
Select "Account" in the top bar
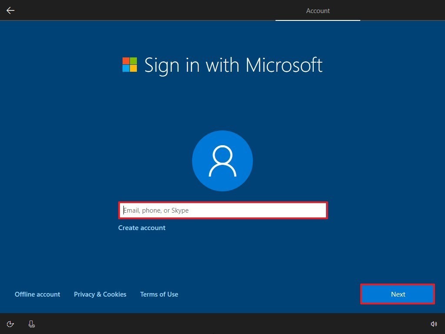pyautogui.click(x=318, y=10)
